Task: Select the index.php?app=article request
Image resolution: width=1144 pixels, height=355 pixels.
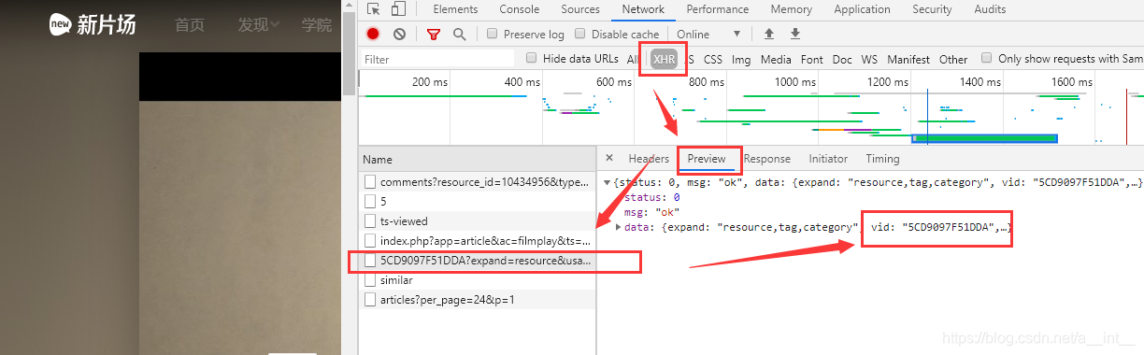Action: (477, 241)
